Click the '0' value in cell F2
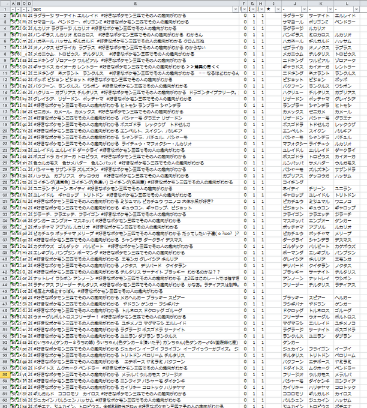This screenshot has width=367, height=408. pyautogui.click(x=243, y=16)
